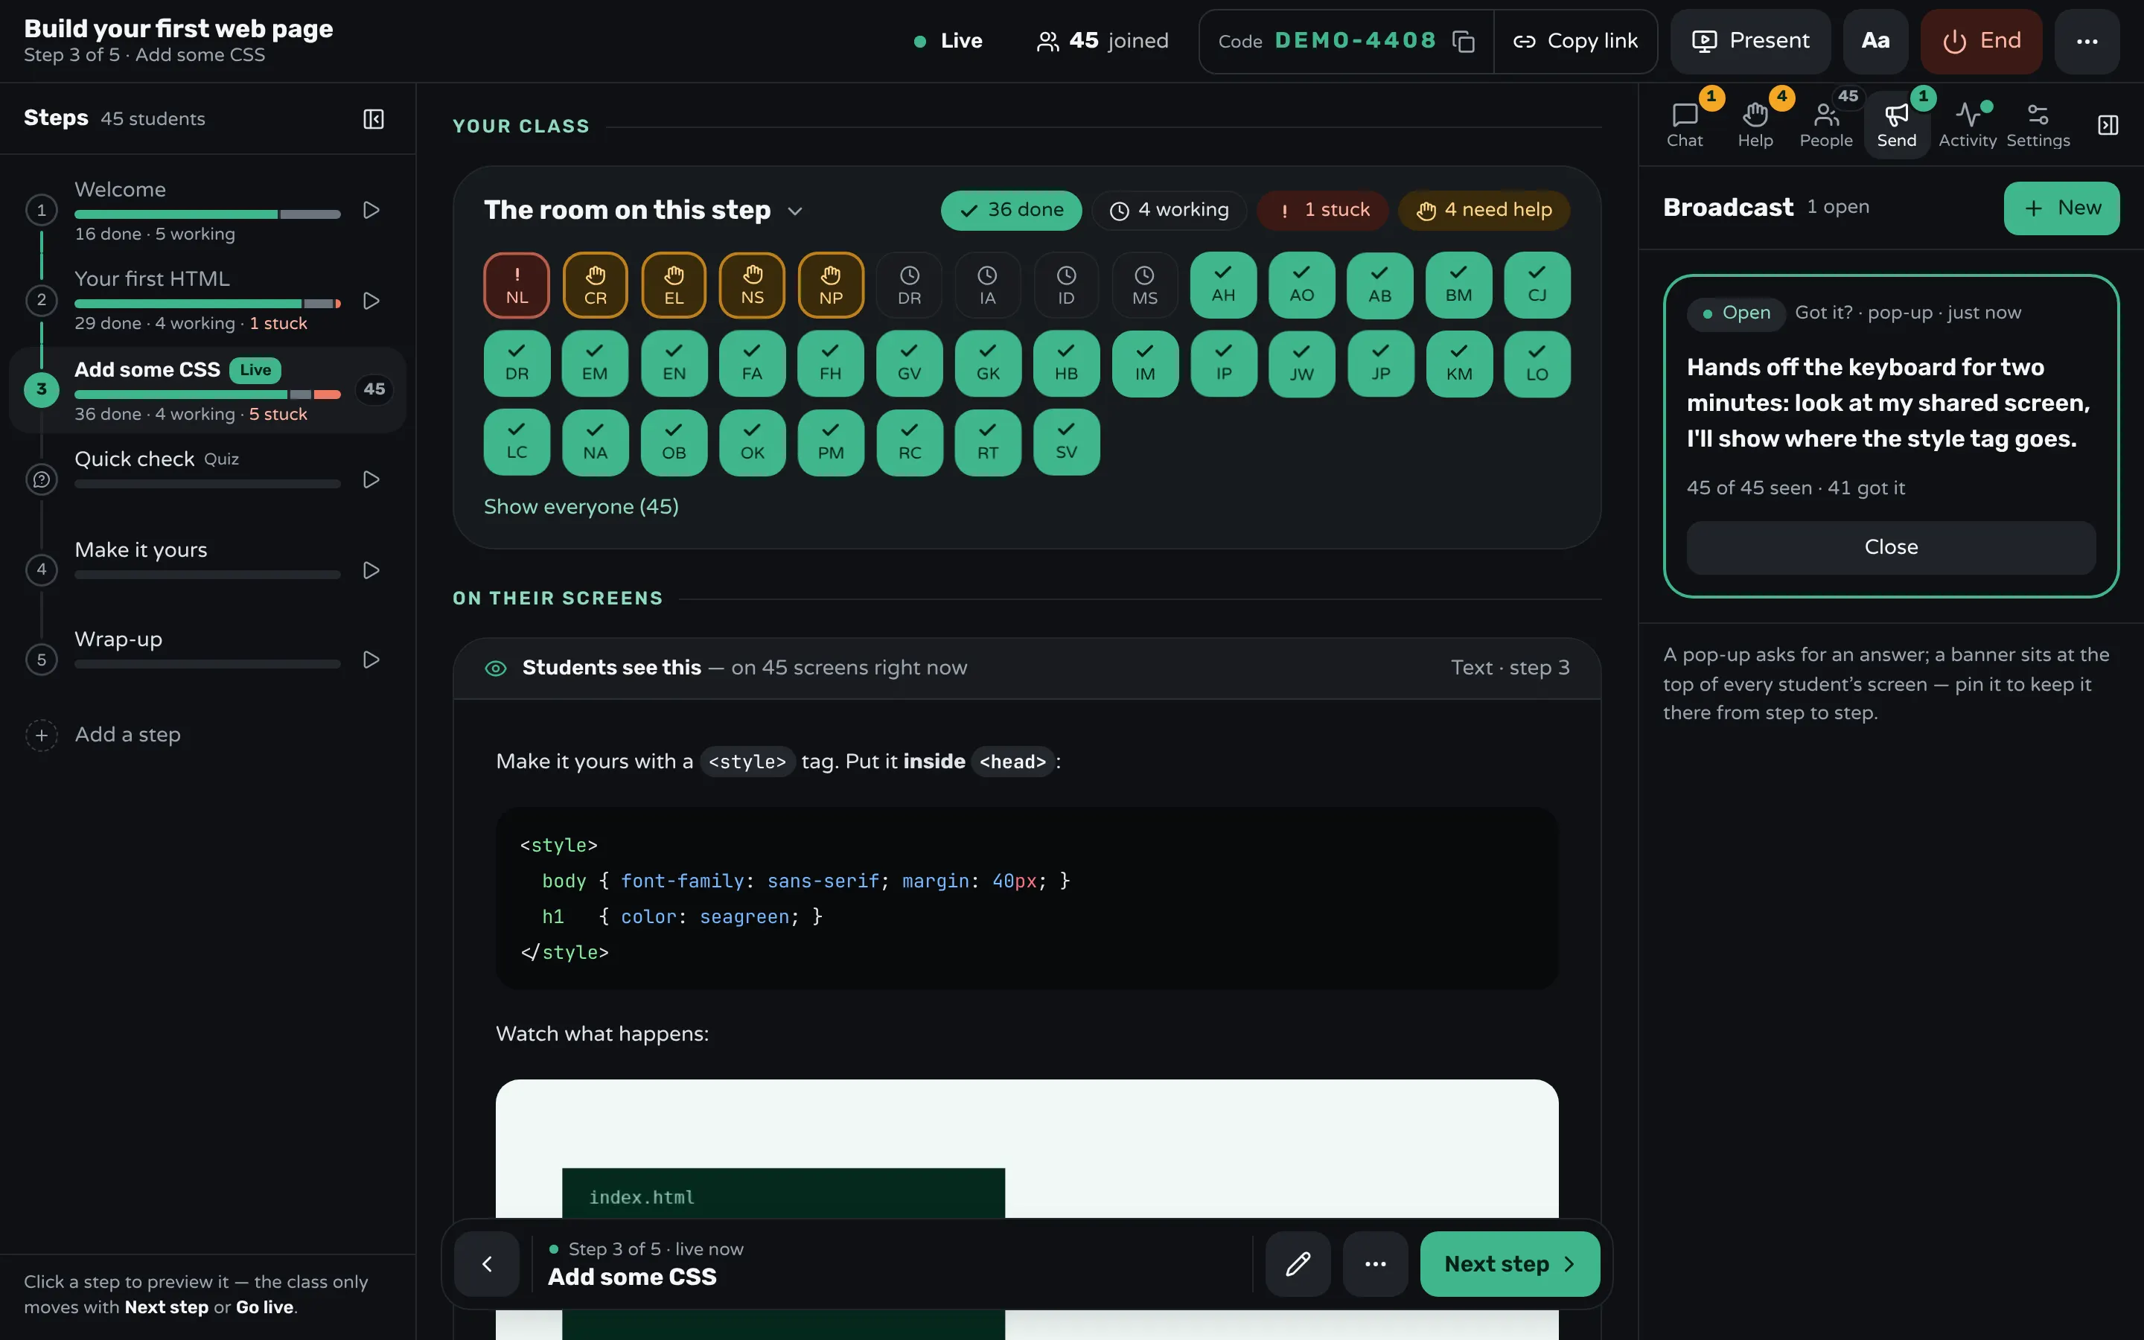Image resolution: width=2144 pixels, height=1340 pixels.
Task: Open the Chat tab
Action: click(x=1684, y=125)
